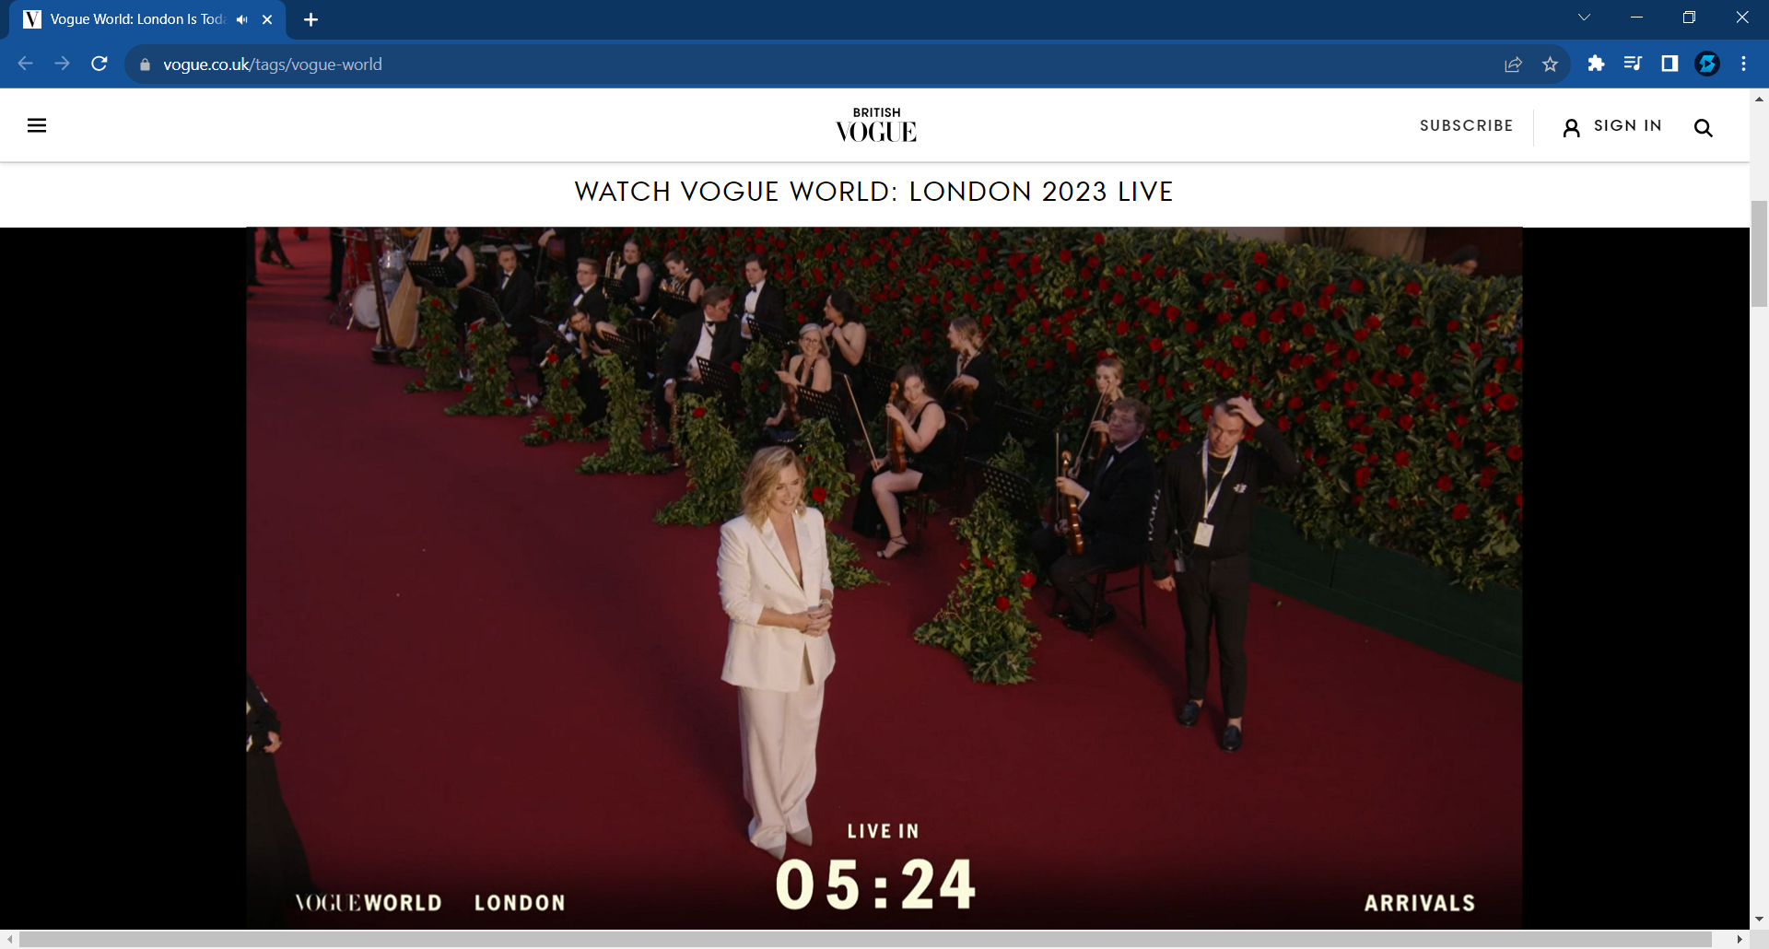Viewport: 1769px width, 949px height.
Task: Click the Vogue tab favicon
Action: (x=32, y=19)
